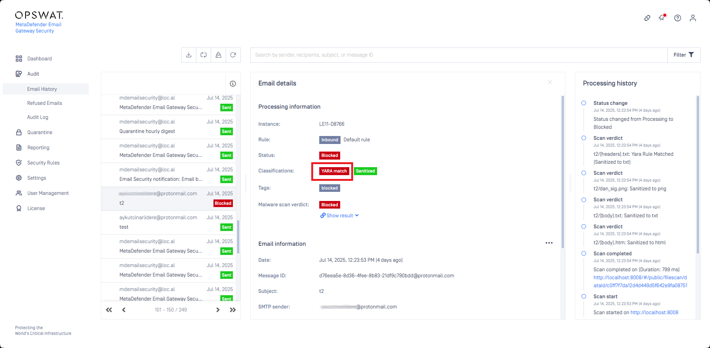Click the Quarantine lock icon
Viewport: 710px width, 348px height.
click(19, 132)
